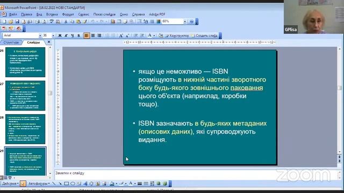Toggle left text alignment

tap(87, 35)
